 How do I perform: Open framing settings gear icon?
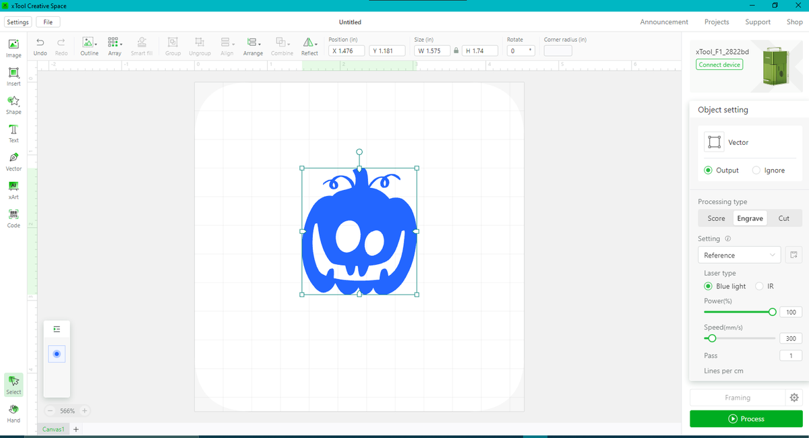pyautogui.click(x=794, y=398)
